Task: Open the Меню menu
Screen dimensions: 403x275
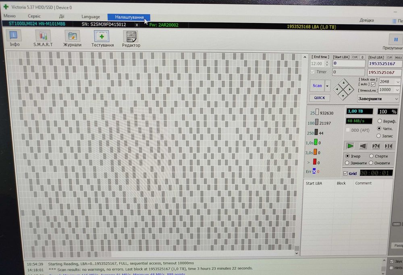Action: (10, 16)
